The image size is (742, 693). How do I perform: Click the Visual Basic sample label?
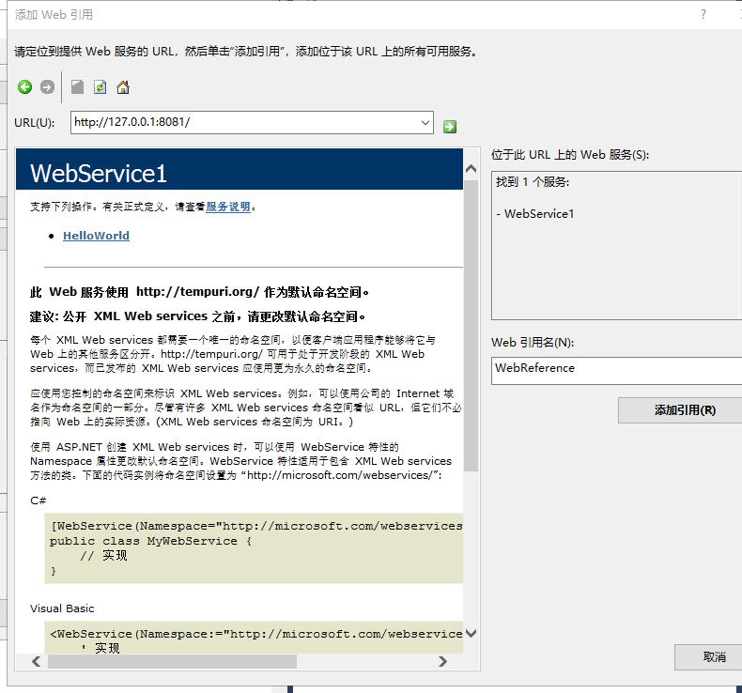tap(62, 608)
